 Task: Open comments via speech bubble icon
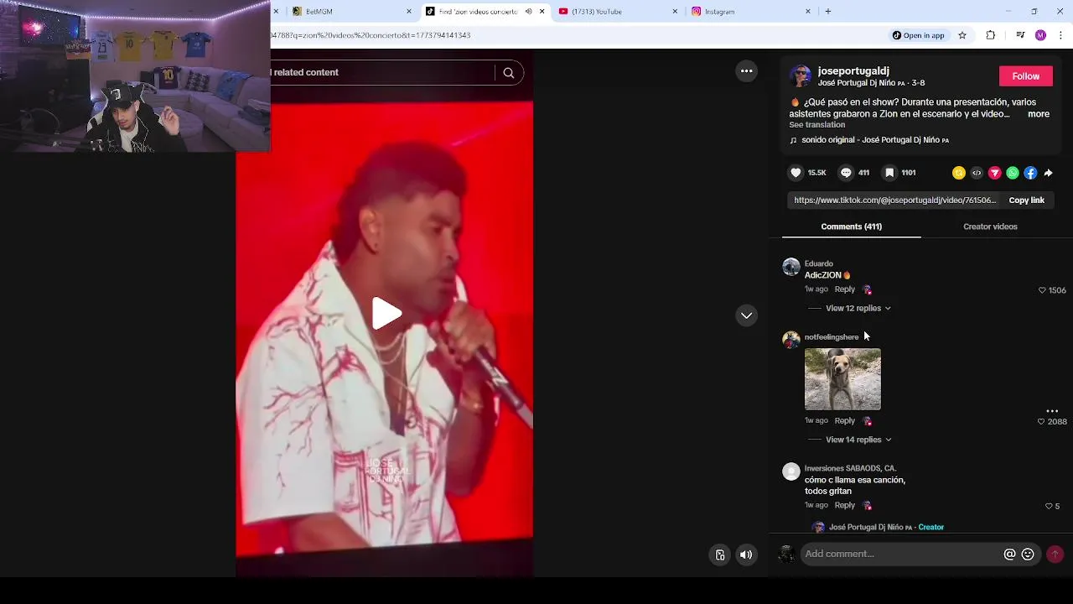pyautogui.click(x=846, y=173)
